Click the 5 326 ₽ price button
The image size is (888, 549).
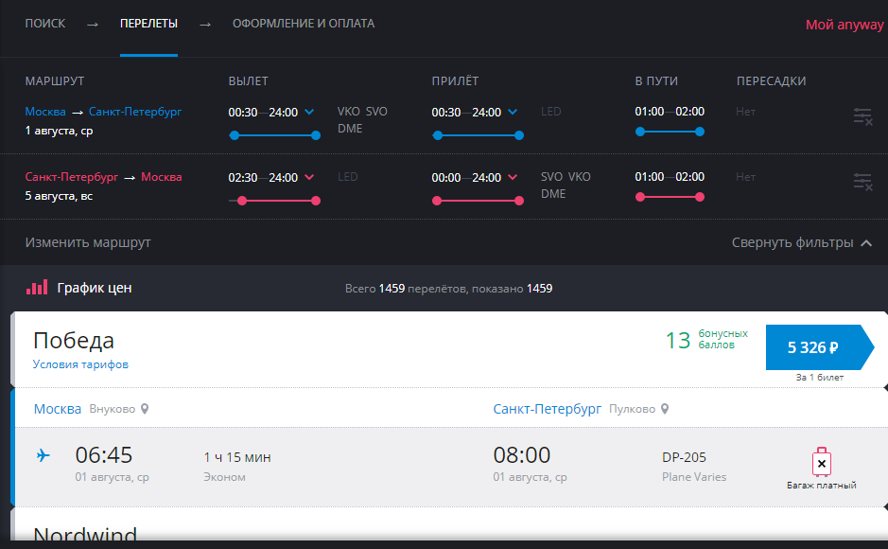tap(813, 347)
